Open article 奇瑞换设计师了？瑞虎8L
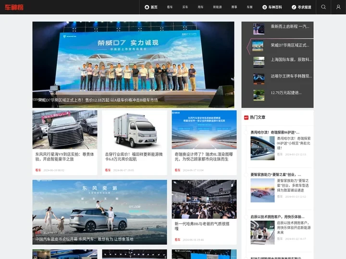This screenshot has height=259, width=346. click(x=204, y=156)
